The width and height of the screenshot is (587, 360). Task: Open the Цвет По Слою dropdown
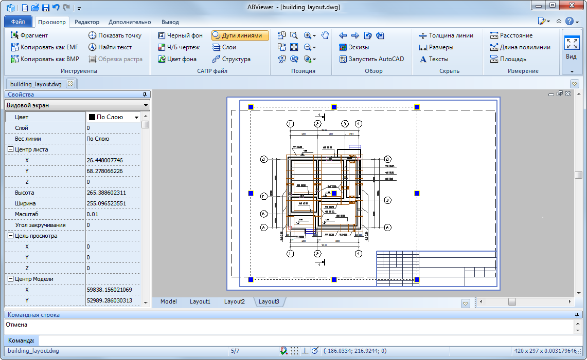(136, 117)
